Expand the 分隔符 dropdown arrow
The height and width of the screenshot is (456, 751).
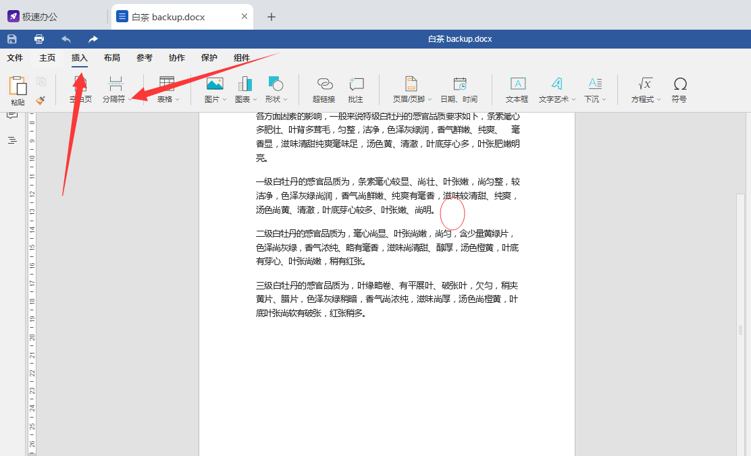tap(130, 100)
